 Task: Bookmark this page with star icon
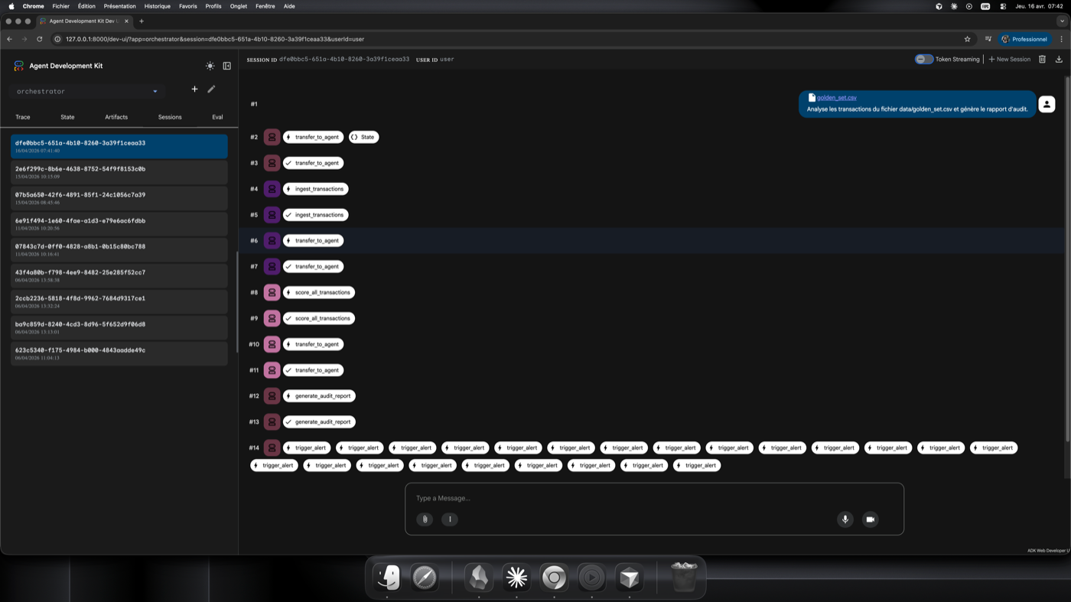pyautogui.click(x=967, y=39)
